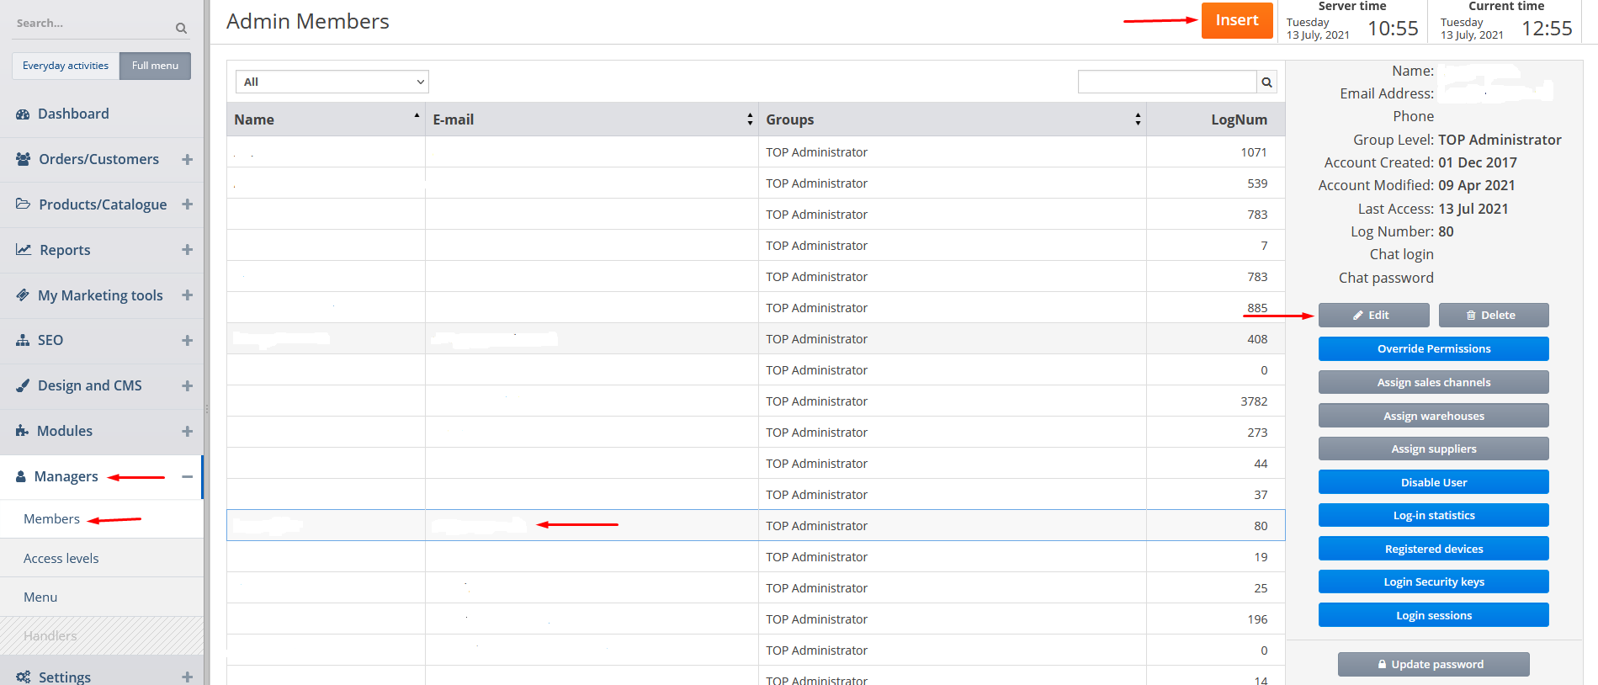1598x685 pixels.
Task: Switch to Everyday activities menu mode
Action: pyautogui.click(x=66, y=66)
